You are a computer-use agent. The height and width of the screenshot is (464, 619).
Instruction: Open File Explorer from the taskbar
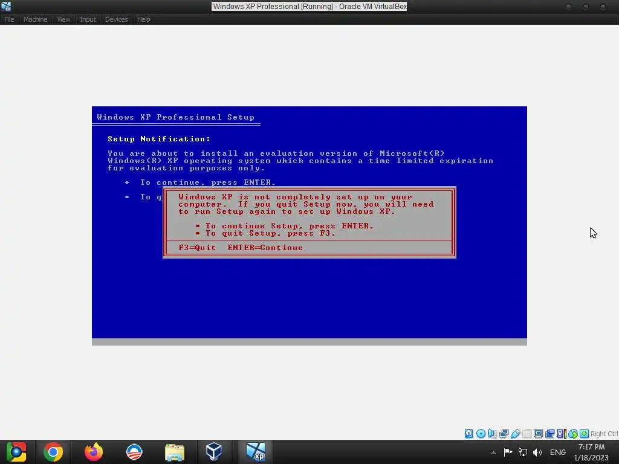coord(175,452)
